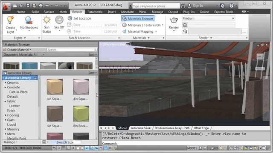
Task: Switch to the Home ribbon tab
Action: (x=21, y=12)
